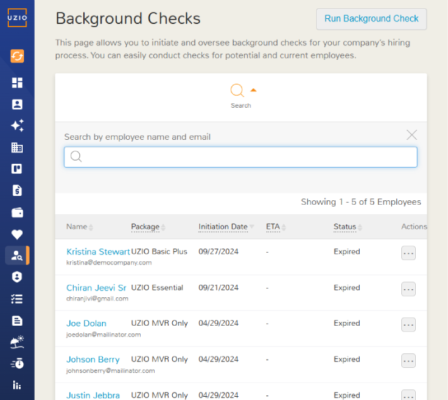Click the UZIO logo in the sidebar
Screen dimensions: 448x400
17,18
